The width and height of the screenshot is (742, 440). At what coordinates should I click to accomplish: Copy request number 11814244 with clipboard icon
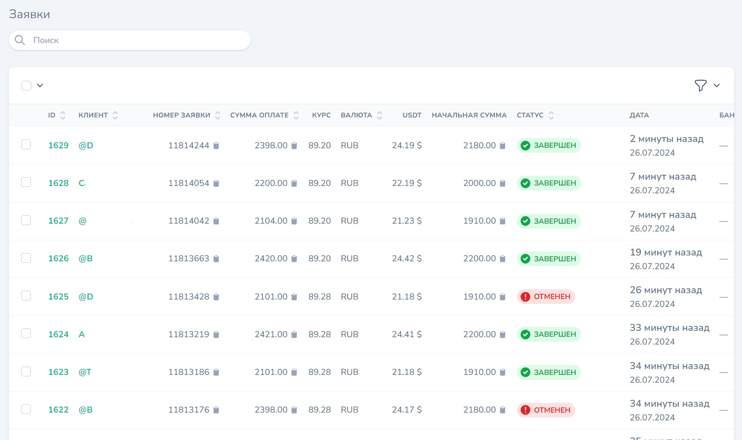216,145
